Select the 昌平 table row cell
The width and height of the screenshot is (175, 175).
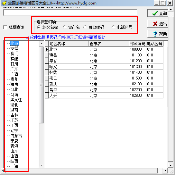[69, 90]
